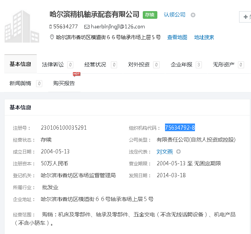
Task: Click the green 存续 status badge
Action: click(x=150, y=15)
